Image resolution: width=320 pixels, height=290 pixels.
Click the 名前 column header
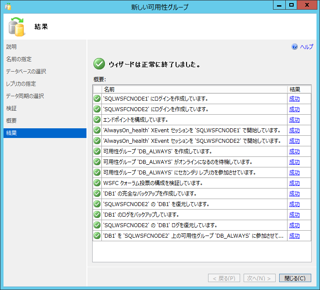(x=109, y=89)
